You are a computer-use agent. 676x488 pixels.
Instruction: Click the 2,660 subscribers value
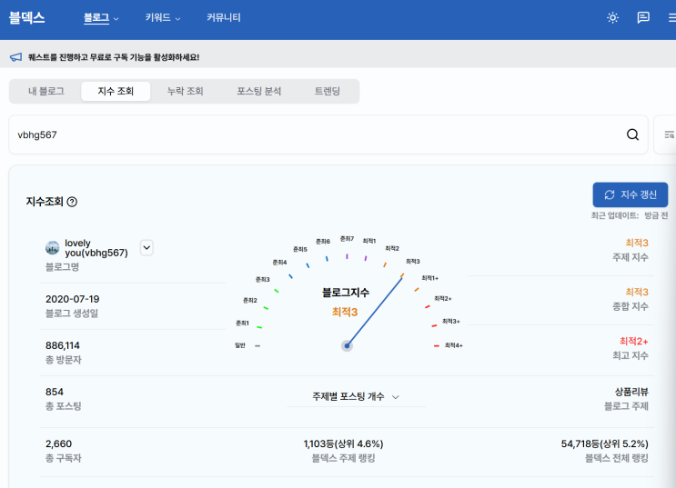(58, 443)
